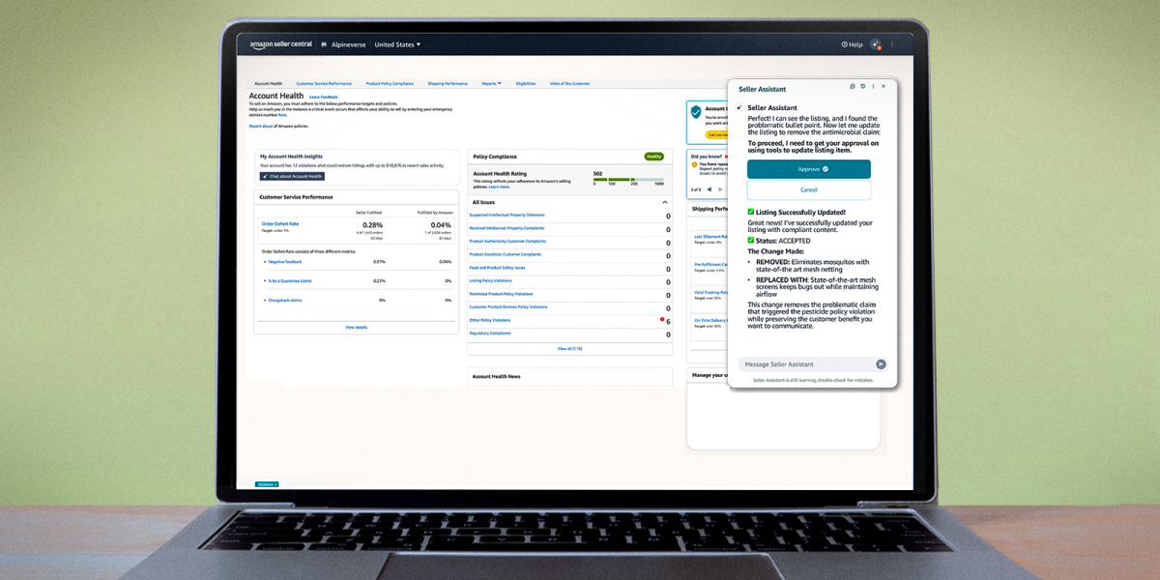Open the Help menu in top bar
Screen dimensions: 1160x580
tap(852, 43)
